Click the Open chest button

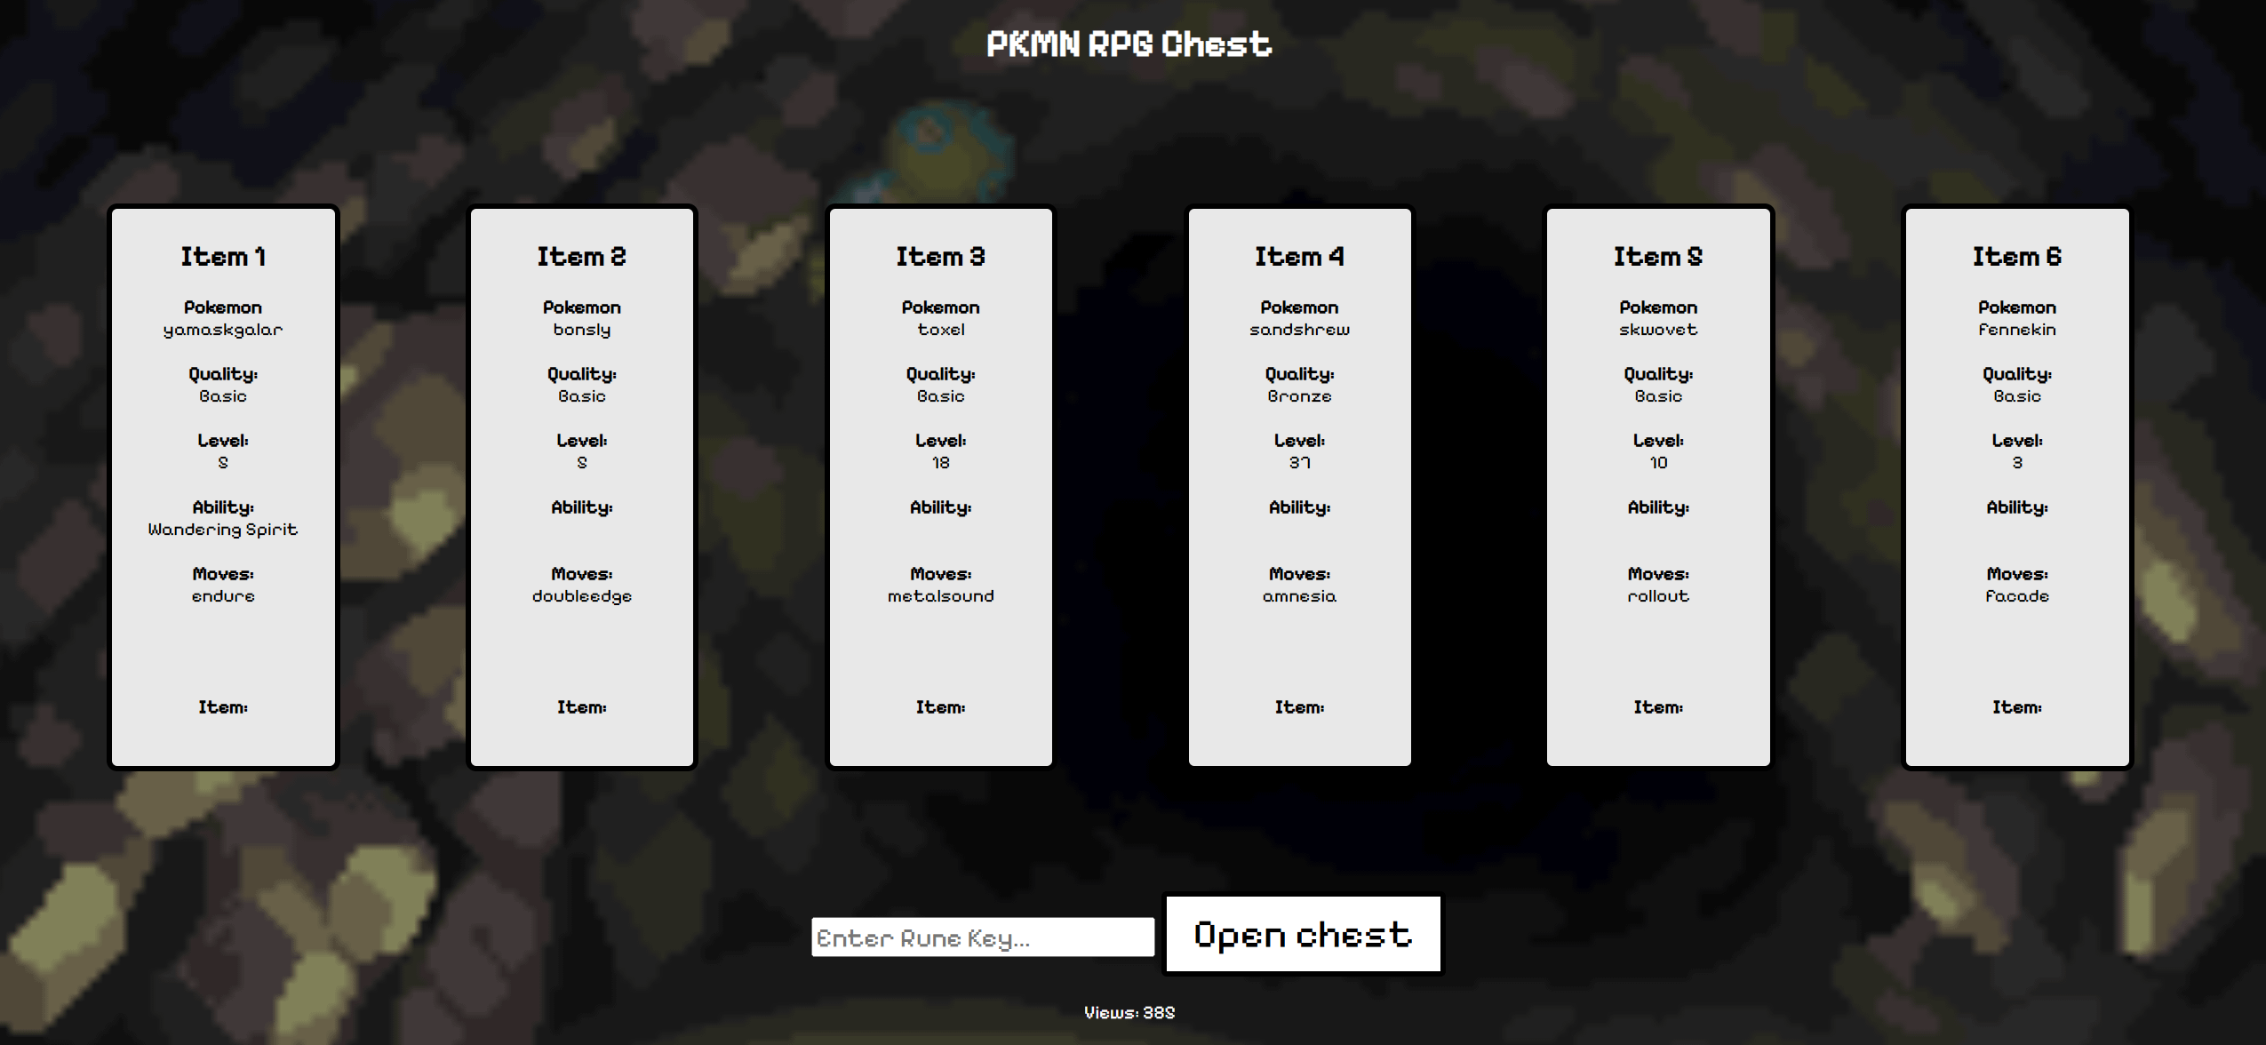(x=1303, y=934)
